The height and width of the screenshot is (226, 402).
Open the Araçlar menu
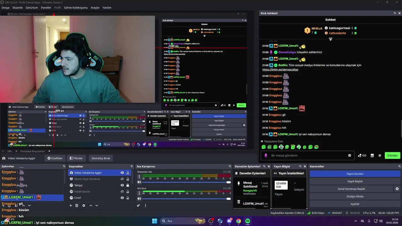coord(95,8)
